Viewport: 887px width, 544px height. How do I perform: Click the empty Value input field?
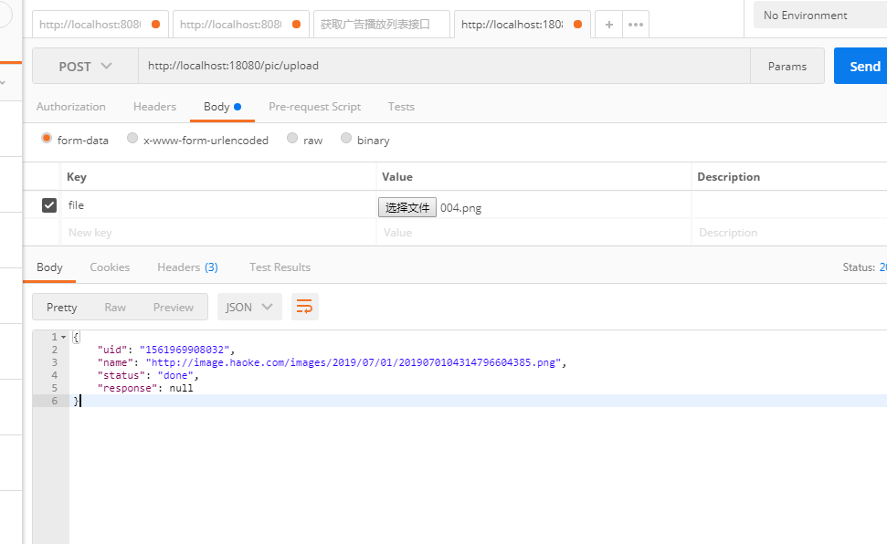click(x=533, y=233)
